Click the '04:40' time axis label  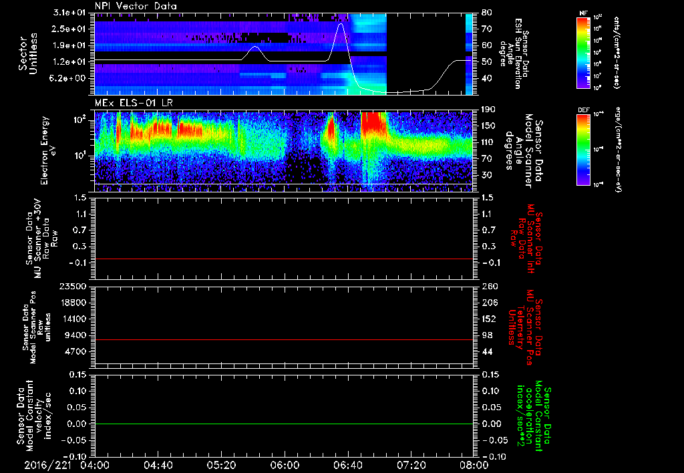coord(158,465)
